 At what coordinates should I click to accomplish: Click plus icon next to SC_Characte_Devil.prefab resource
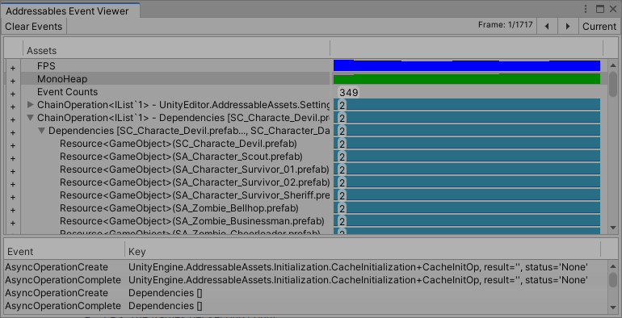point(13,145)
